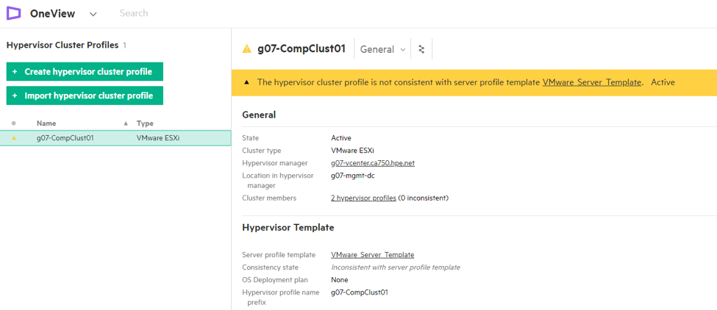The image size is (717, 310).
Task: Focus the Search field in top bar
Action: point(134,13)
